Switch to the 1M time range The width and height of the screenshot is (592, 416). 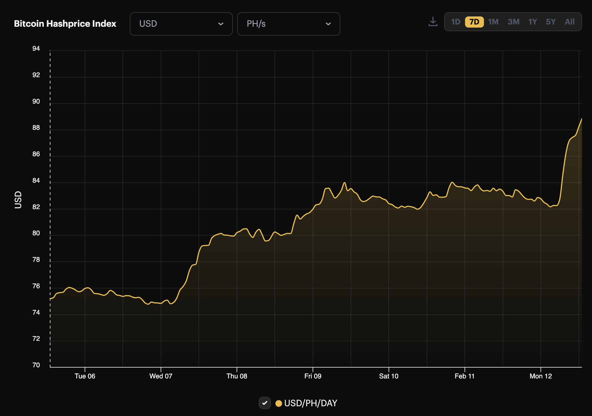pos(493,22)
